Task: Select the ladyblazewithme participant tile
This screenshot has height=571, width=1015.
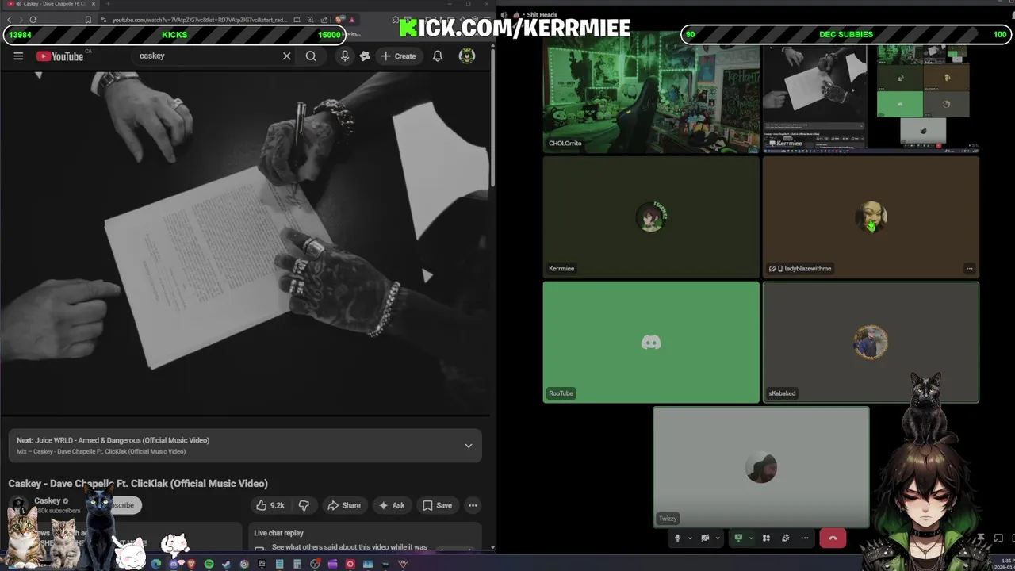Action: (x=871, y=217)
